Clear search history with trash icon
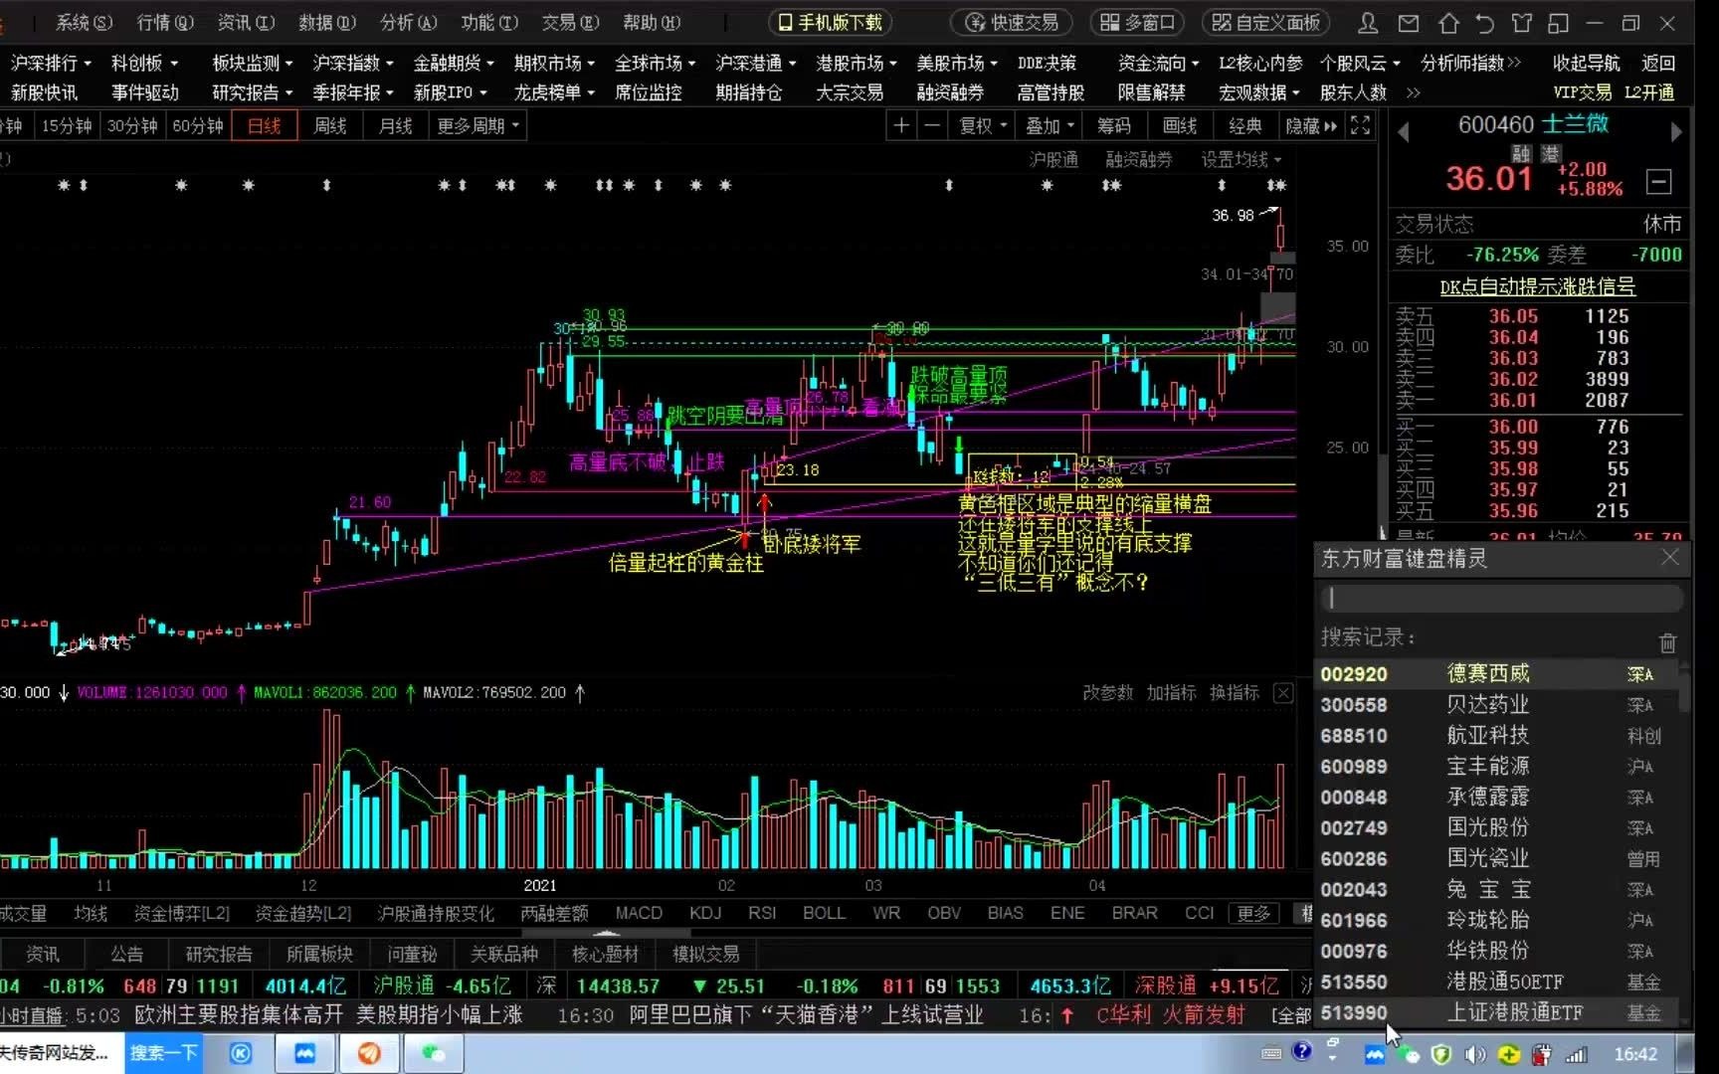Screen dimensions: 1719x1074 tap(1668, 642)
